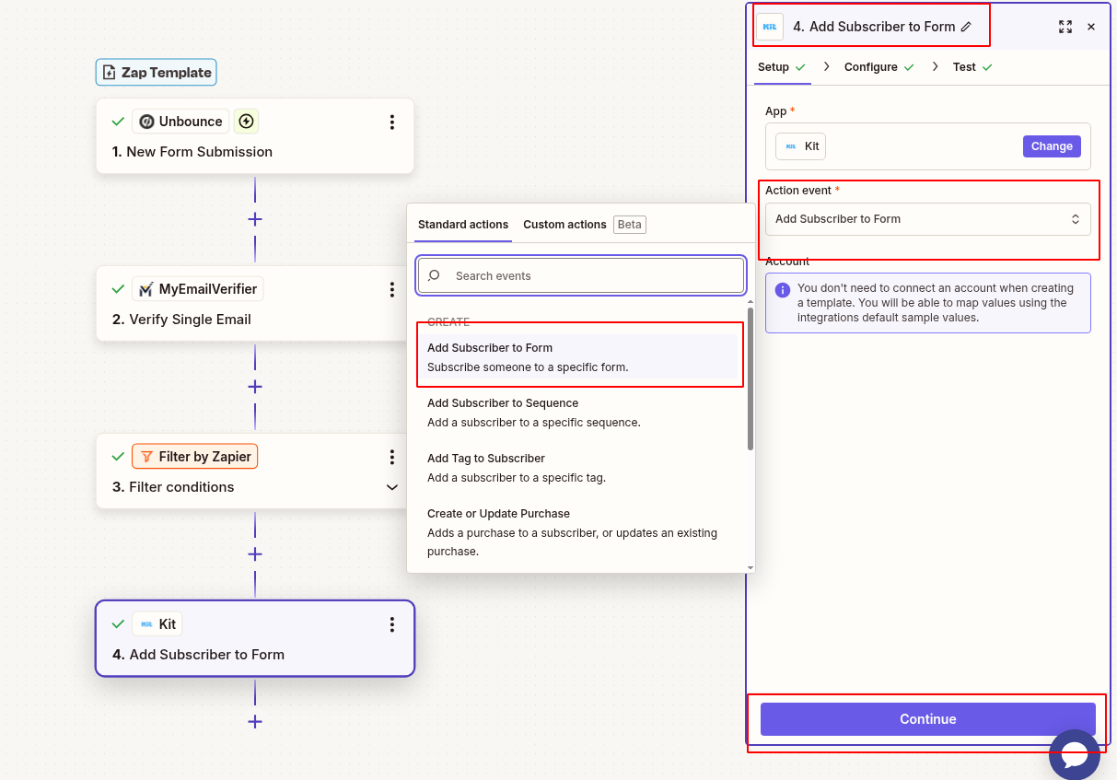Switch to the Custom actions tab

(564, 224)
